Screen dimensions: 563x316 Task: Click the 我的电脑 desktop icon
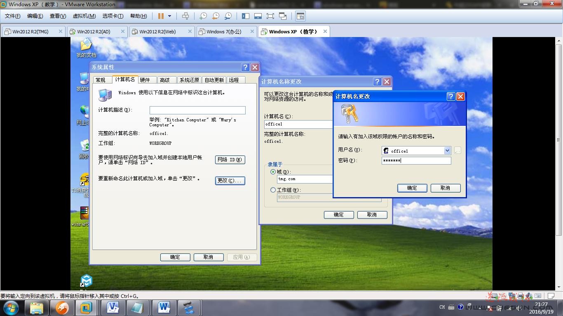(84, 82)
